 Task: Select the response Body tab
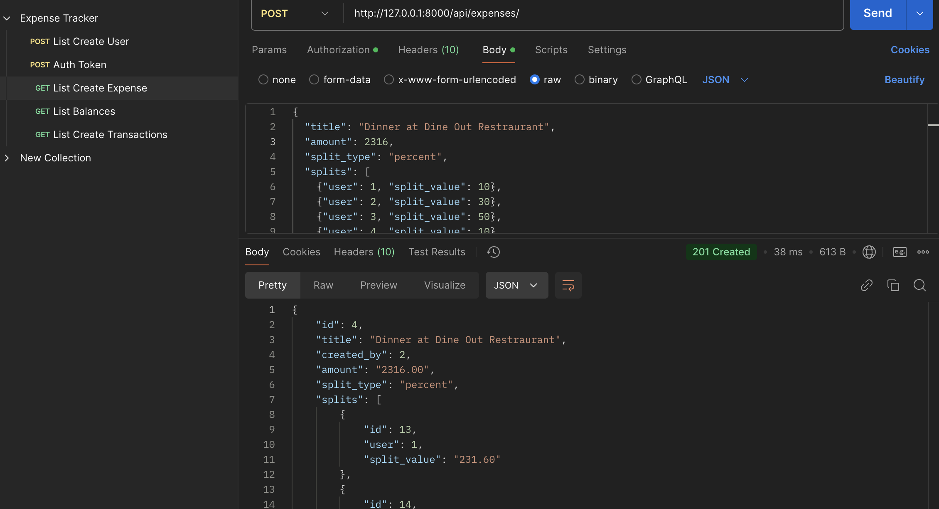(257, 252)
